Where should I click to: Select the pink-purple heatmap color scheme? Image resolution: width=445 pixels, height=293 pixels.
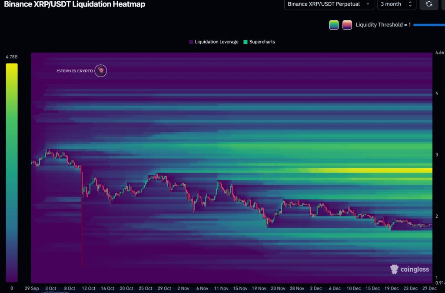(x=347, y=25)
